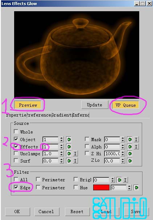Viewport: 153px width, 220px height.
Task: Click the green animate button beside Bright
Action: tap(119, 180)
